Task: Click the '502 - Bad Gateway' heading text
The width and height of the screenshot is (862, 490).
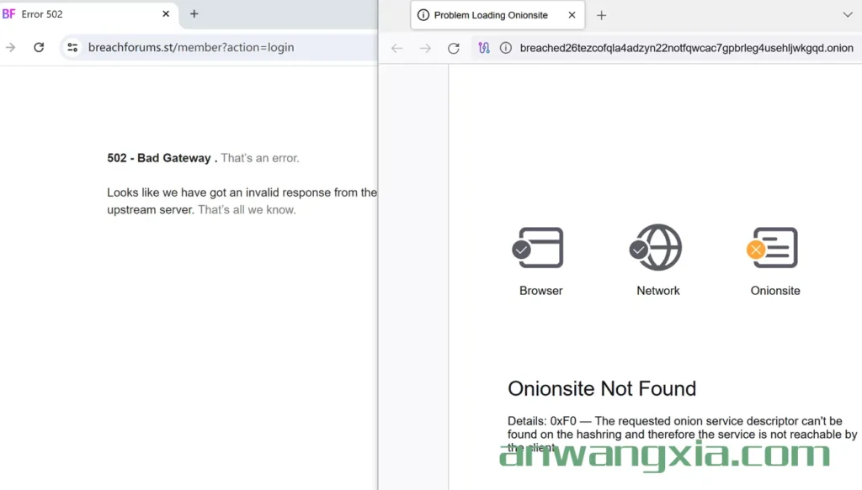Action: click(159, 158)
